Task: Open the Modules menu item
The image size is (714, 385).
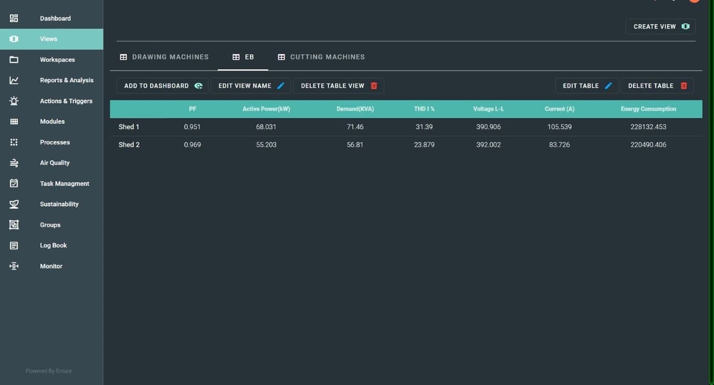Action: pyautogui.click(x=52, y=121)
